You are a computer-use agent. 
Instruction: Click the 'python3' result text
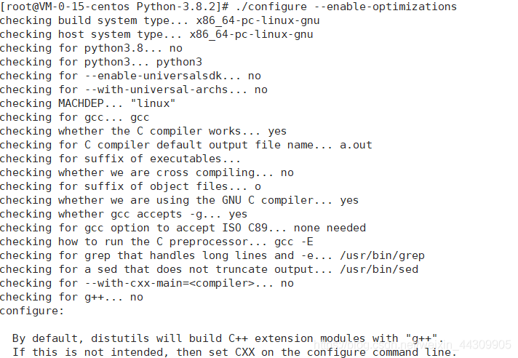click(179, 63)
